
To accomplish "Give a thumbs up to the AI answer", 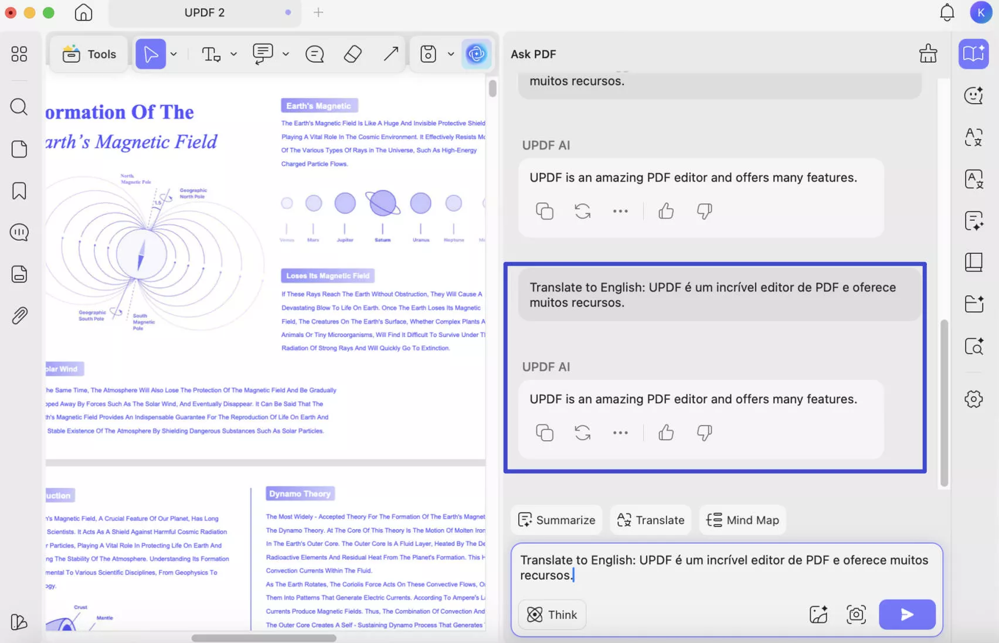I will click(x=666, y=211).
